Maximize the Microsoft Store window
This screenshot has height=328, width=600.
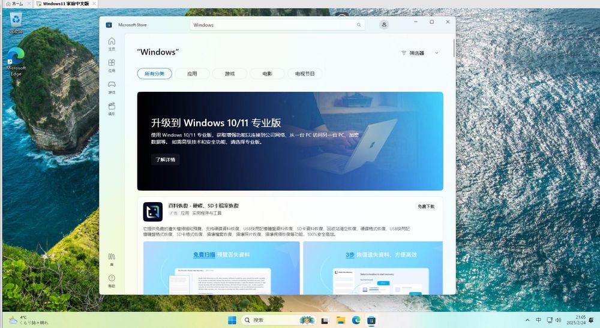point(431,22)
